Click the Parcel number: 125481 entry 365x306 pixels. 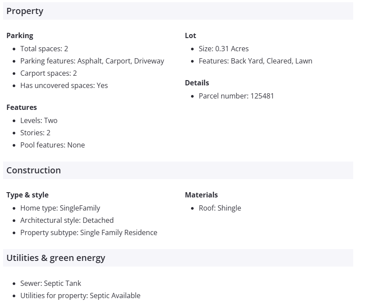coord(236,96)
